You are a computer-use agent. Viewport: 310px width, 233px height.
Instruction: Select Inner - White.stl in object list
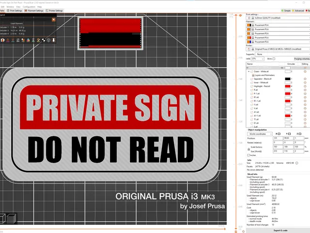261,83
